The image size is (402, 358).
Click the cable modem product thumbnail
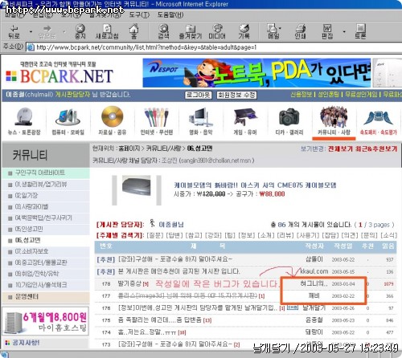[136, 185]
